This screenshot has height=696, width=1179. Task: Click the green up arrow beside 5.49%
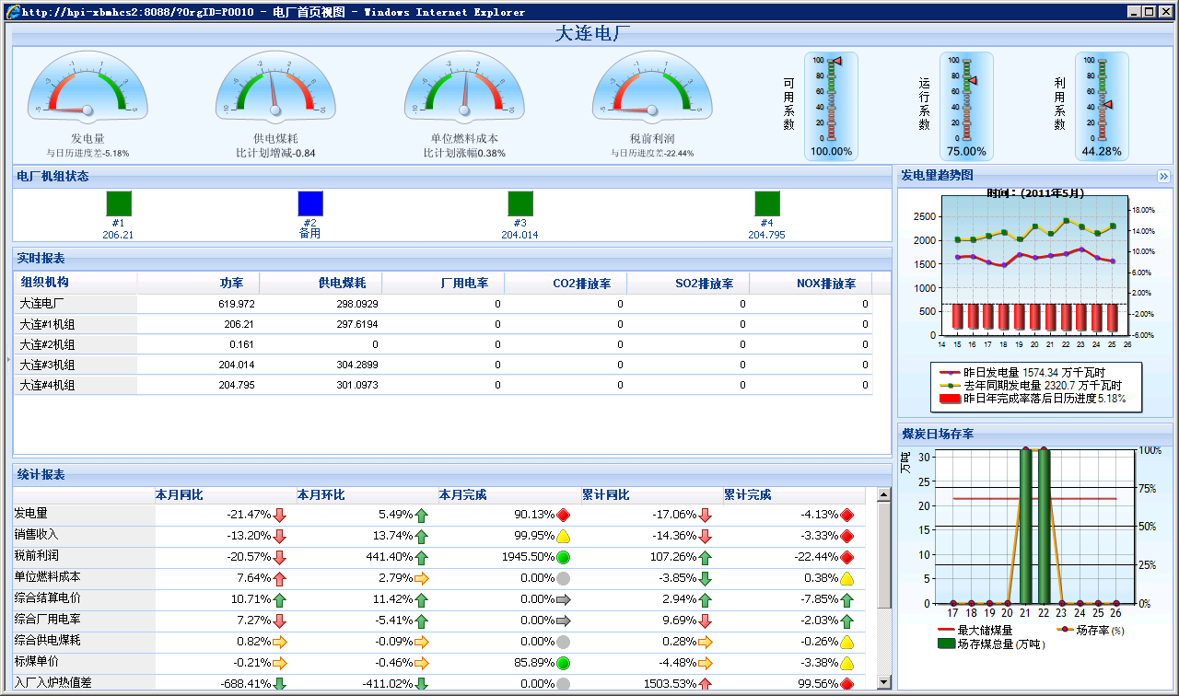[x=422, y=515]
